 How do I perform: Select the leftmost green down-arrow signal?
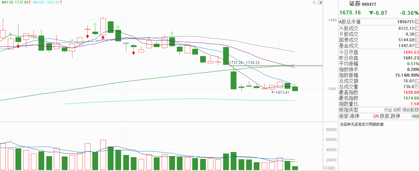tap(11, 34)
